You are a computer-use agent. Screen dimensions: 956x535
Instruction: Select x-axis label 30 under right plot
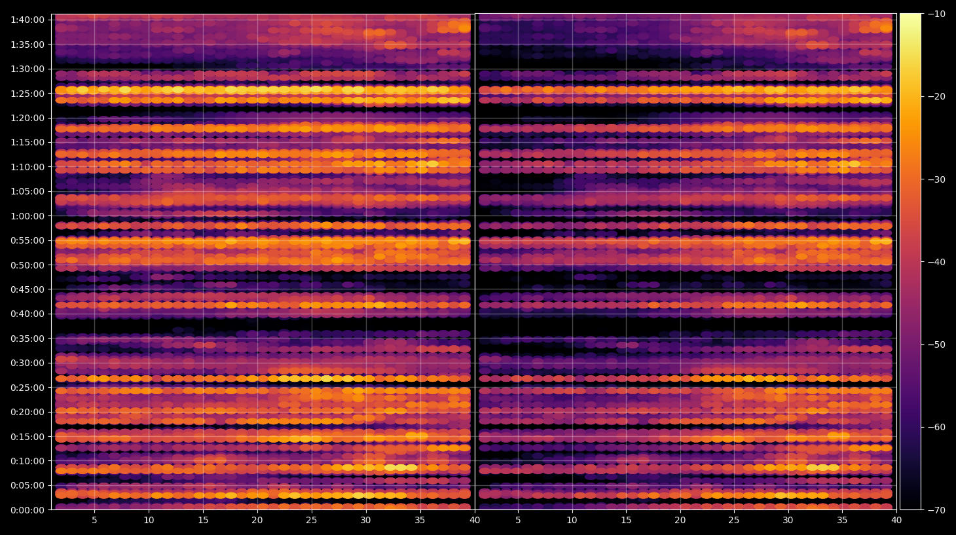click(x=788, y=521)
